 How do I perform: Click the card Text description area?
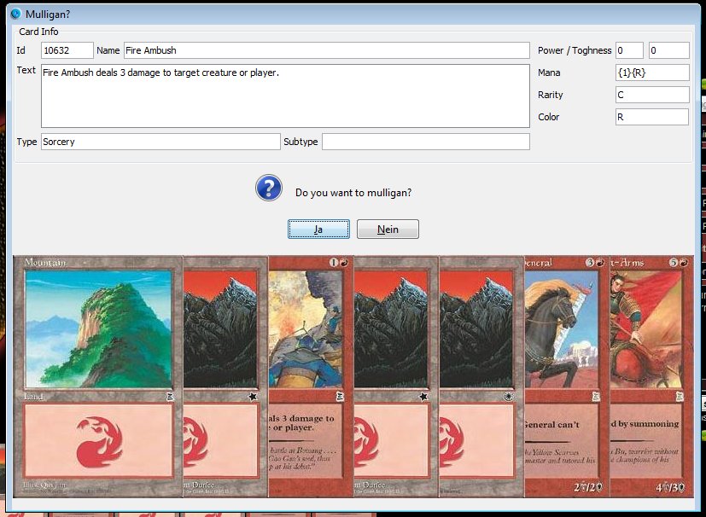pos(285,96)
